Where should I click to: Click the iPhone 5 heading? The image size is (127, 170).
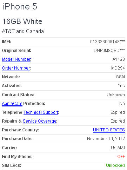(x=20, y=6)
